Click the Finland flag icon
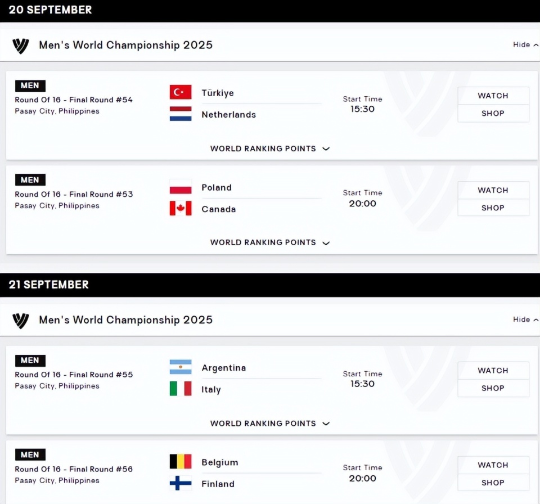This screenshot has height=504, width=540. pos(181,483)
